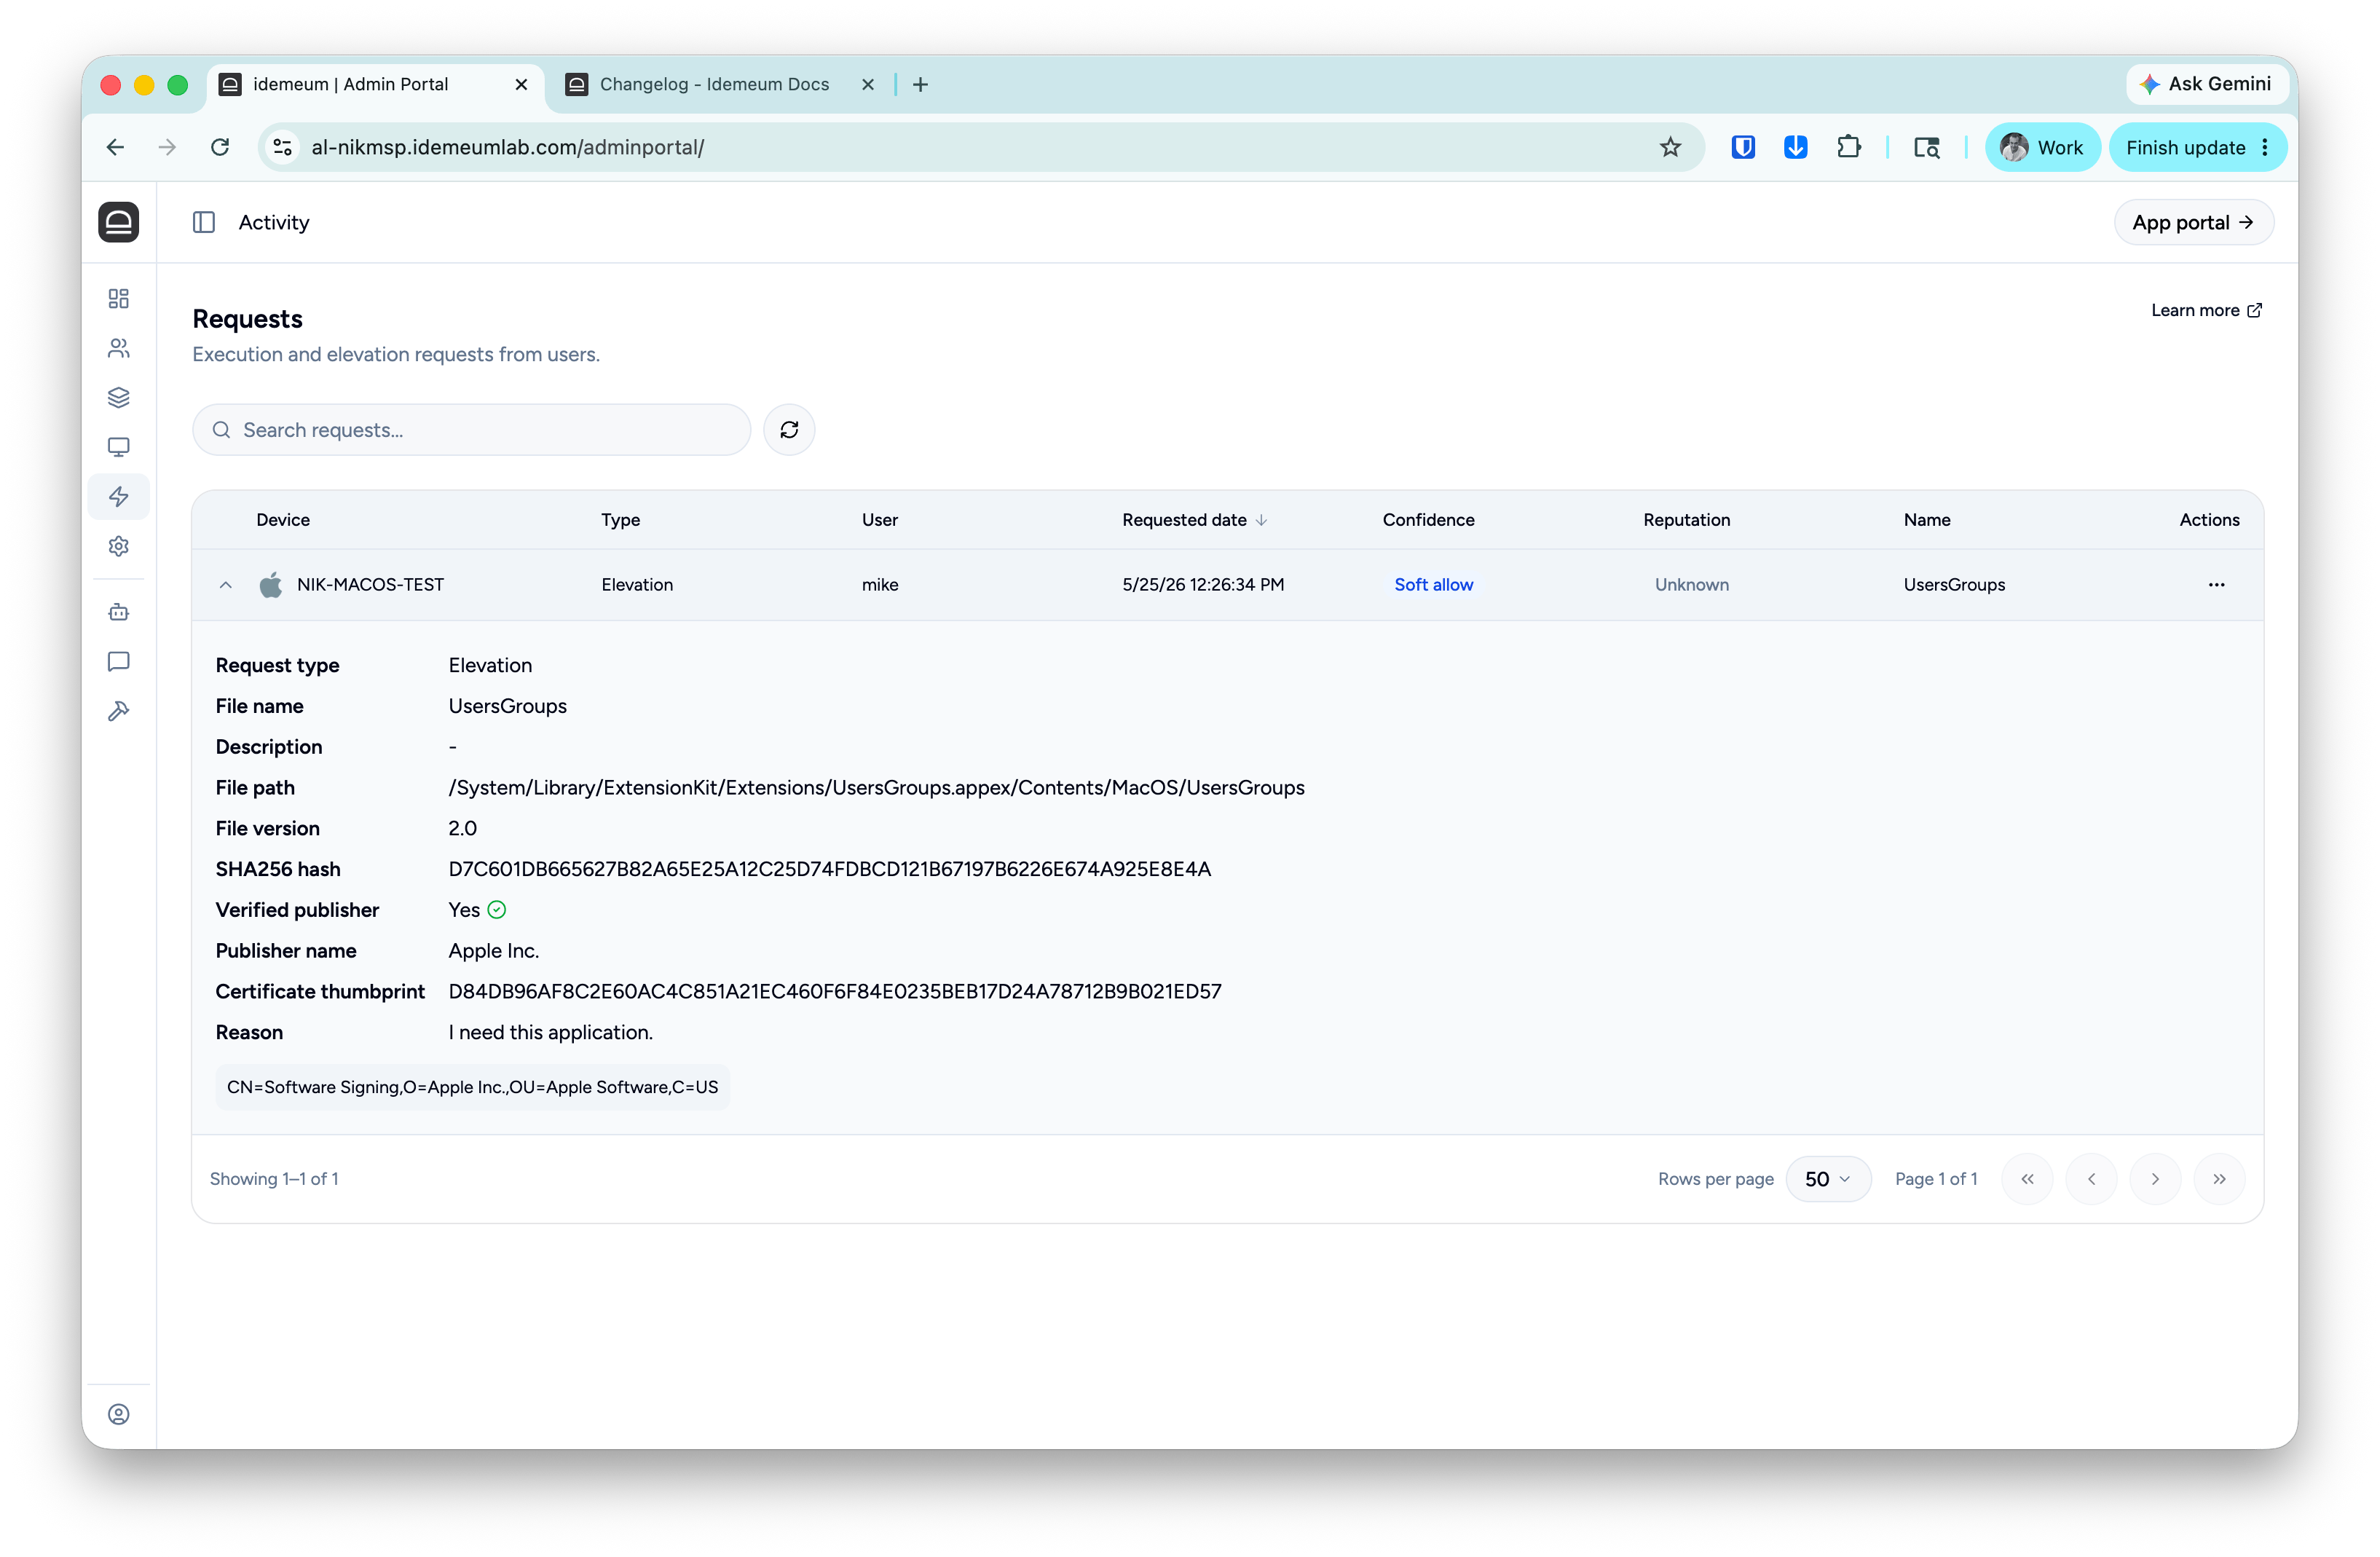Close the Changelog - Idemeum Docs tab
This screenshot has height=1557, width=2380.
868,84
